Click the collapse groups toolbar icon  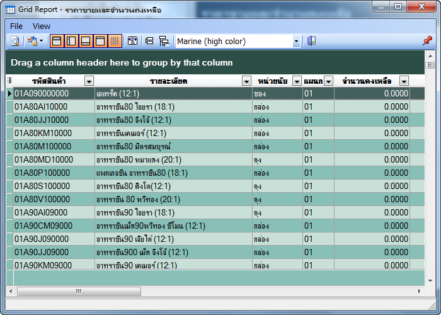click(149, 42)
